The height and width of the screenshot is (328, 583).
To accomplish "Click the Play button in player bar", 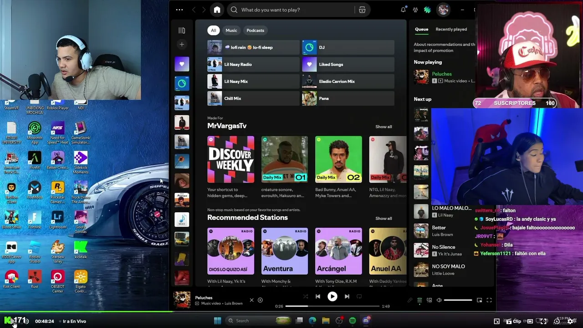I will 332,297.
